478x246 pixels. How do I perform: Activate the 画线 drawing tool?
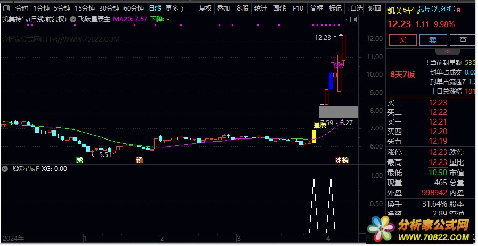[x=279, y=8]
